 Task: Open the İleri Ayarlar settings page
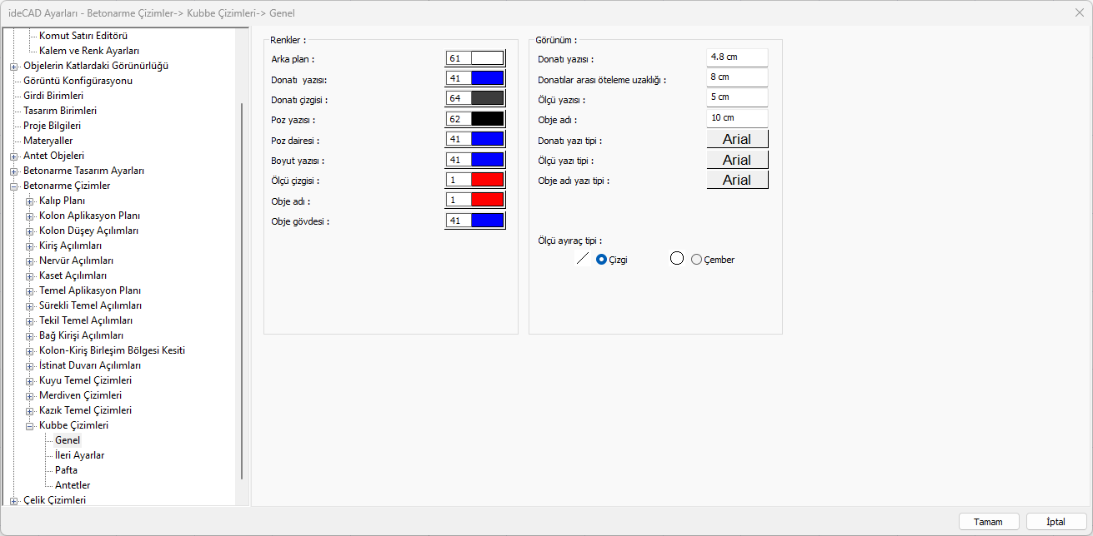click(x=79, y=455)
